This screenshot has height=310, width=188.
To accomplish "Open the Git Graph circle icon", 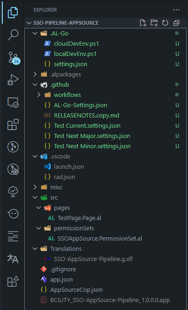I will [x=13, y=147].
